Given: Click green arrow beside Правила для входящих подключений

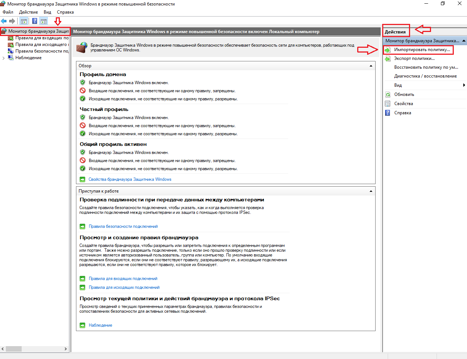Looking at the screenshot, I should tap(83, 279).
